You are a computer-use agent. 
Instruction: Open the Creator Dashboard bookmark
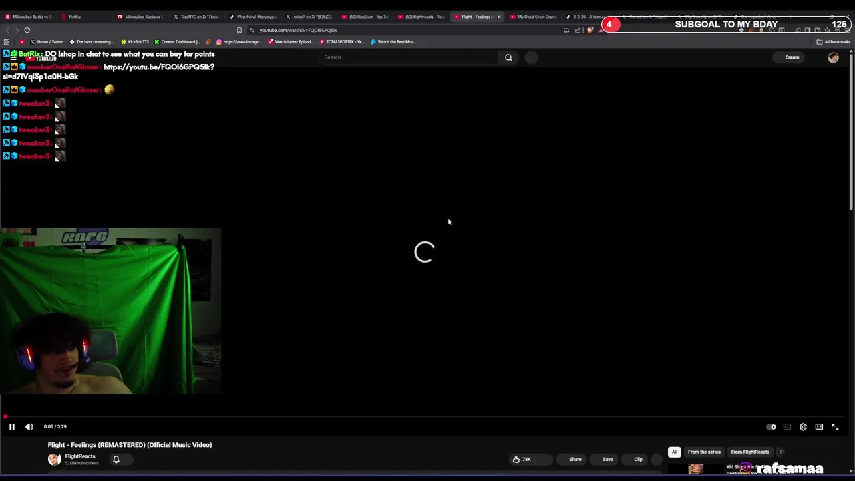[177, 42]
